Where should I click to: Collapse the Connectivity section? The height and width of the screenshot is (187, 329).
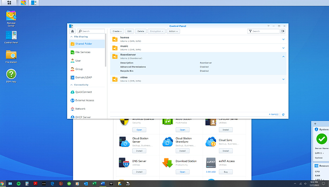point(72,85)
